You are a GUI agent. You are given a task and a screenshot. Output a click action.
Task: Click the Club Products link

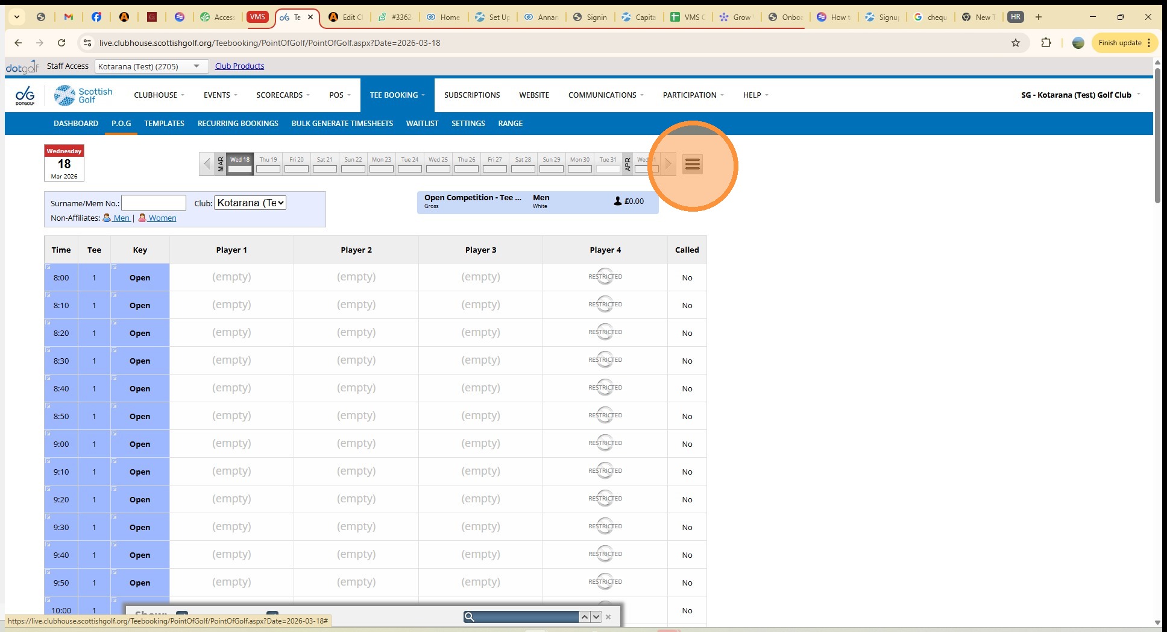coord(239,66)
